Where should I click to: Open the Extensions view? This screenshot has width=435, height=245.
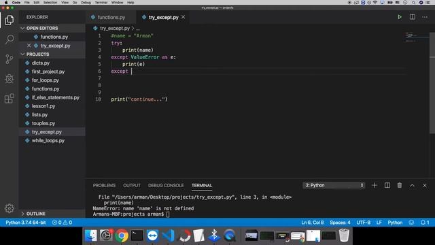pyautogui.click(x=9, y=99)
